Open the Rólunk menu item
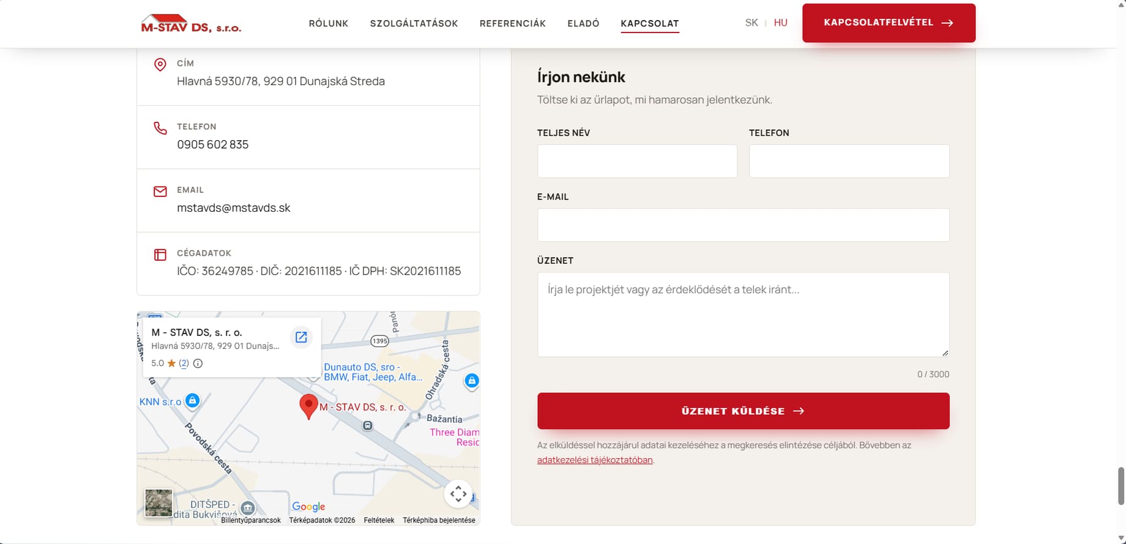 click(329, 24)
